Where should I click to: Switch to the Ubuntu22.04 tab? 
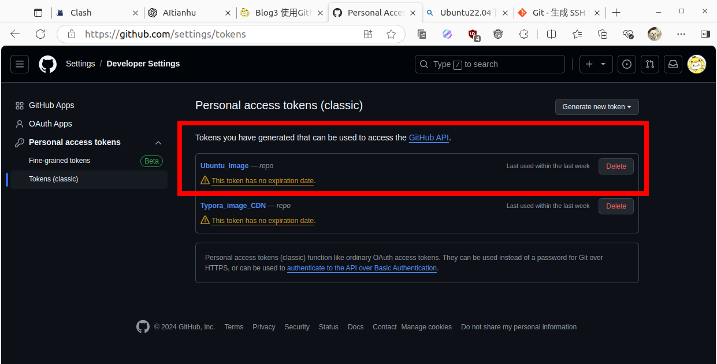click(x=467, y=12)
